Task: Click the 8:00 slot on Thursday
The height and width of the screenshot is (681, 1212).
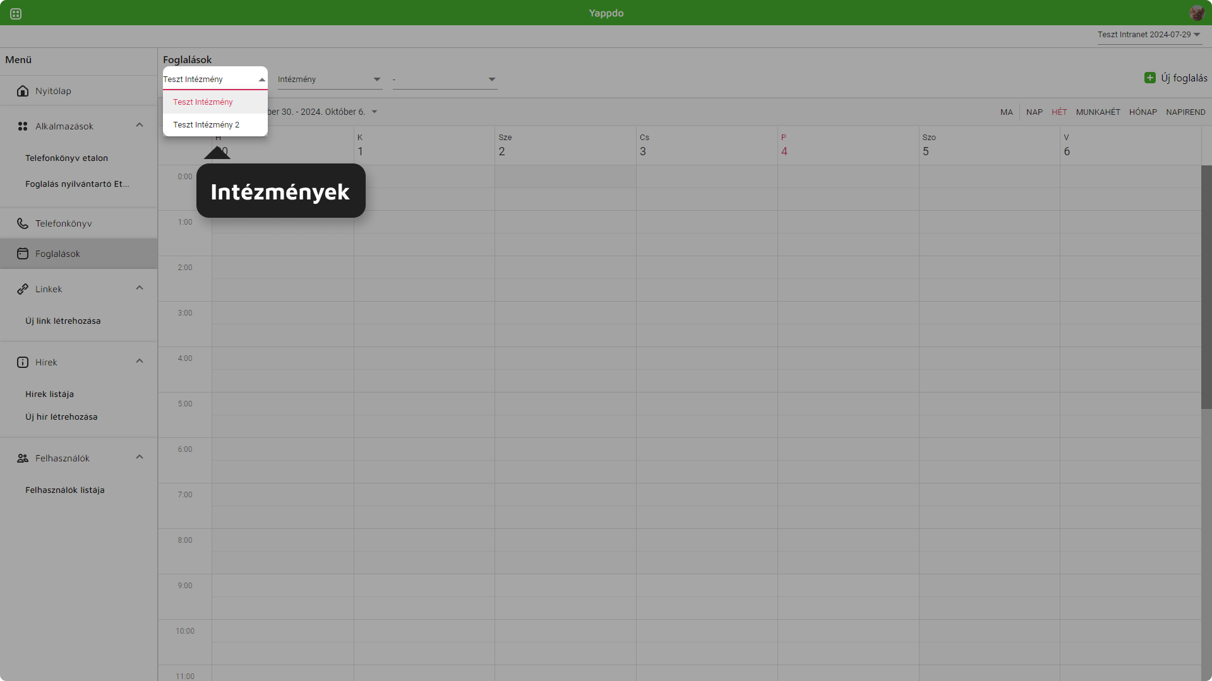Action: click(707, 540)
